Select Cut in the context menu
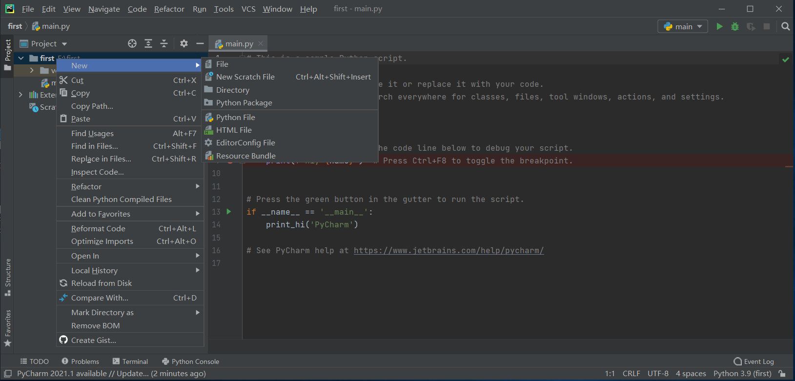Viewport: 795px width, 381px height. pos(130,80)
